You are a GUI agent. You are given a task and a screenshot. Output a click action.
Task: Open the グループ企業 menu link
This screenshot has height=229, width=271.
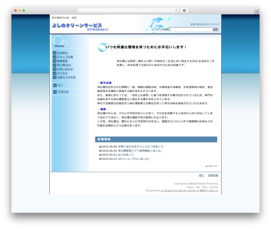pos(65,57)
